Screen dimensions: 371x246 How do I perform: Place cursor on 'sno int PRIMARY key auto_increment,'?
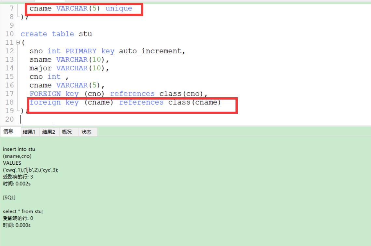pos(107,51)
